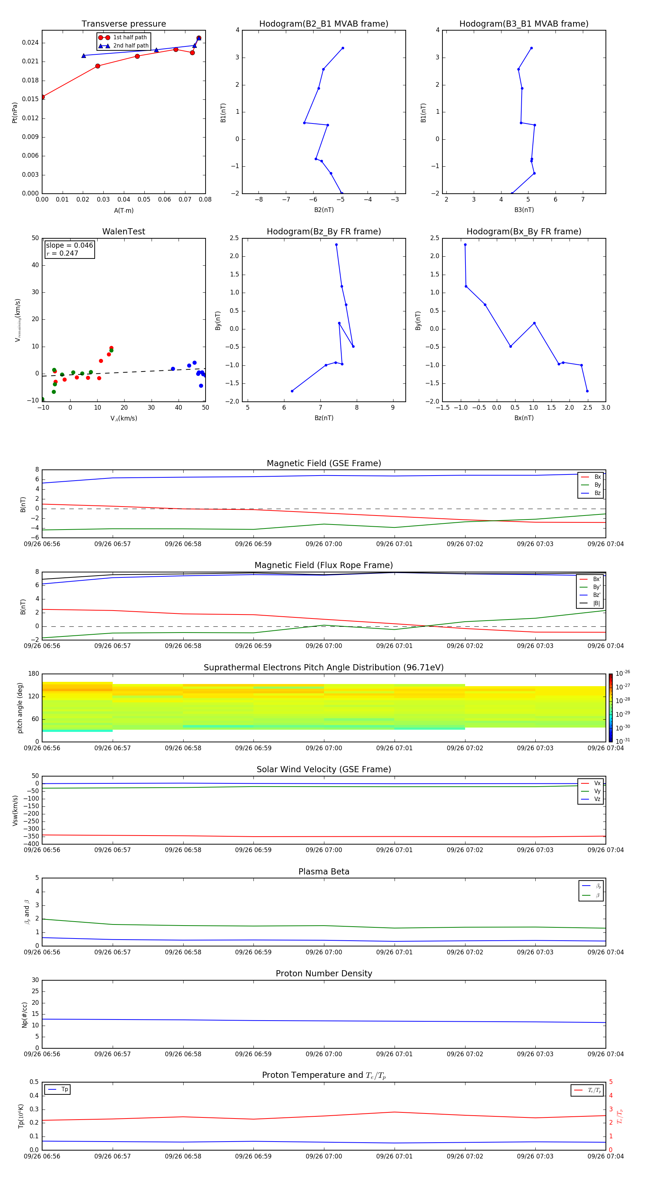Click the dashed Walen test fit line
The height and width of the screenshot is (1188, 648).
pos(123,373)
